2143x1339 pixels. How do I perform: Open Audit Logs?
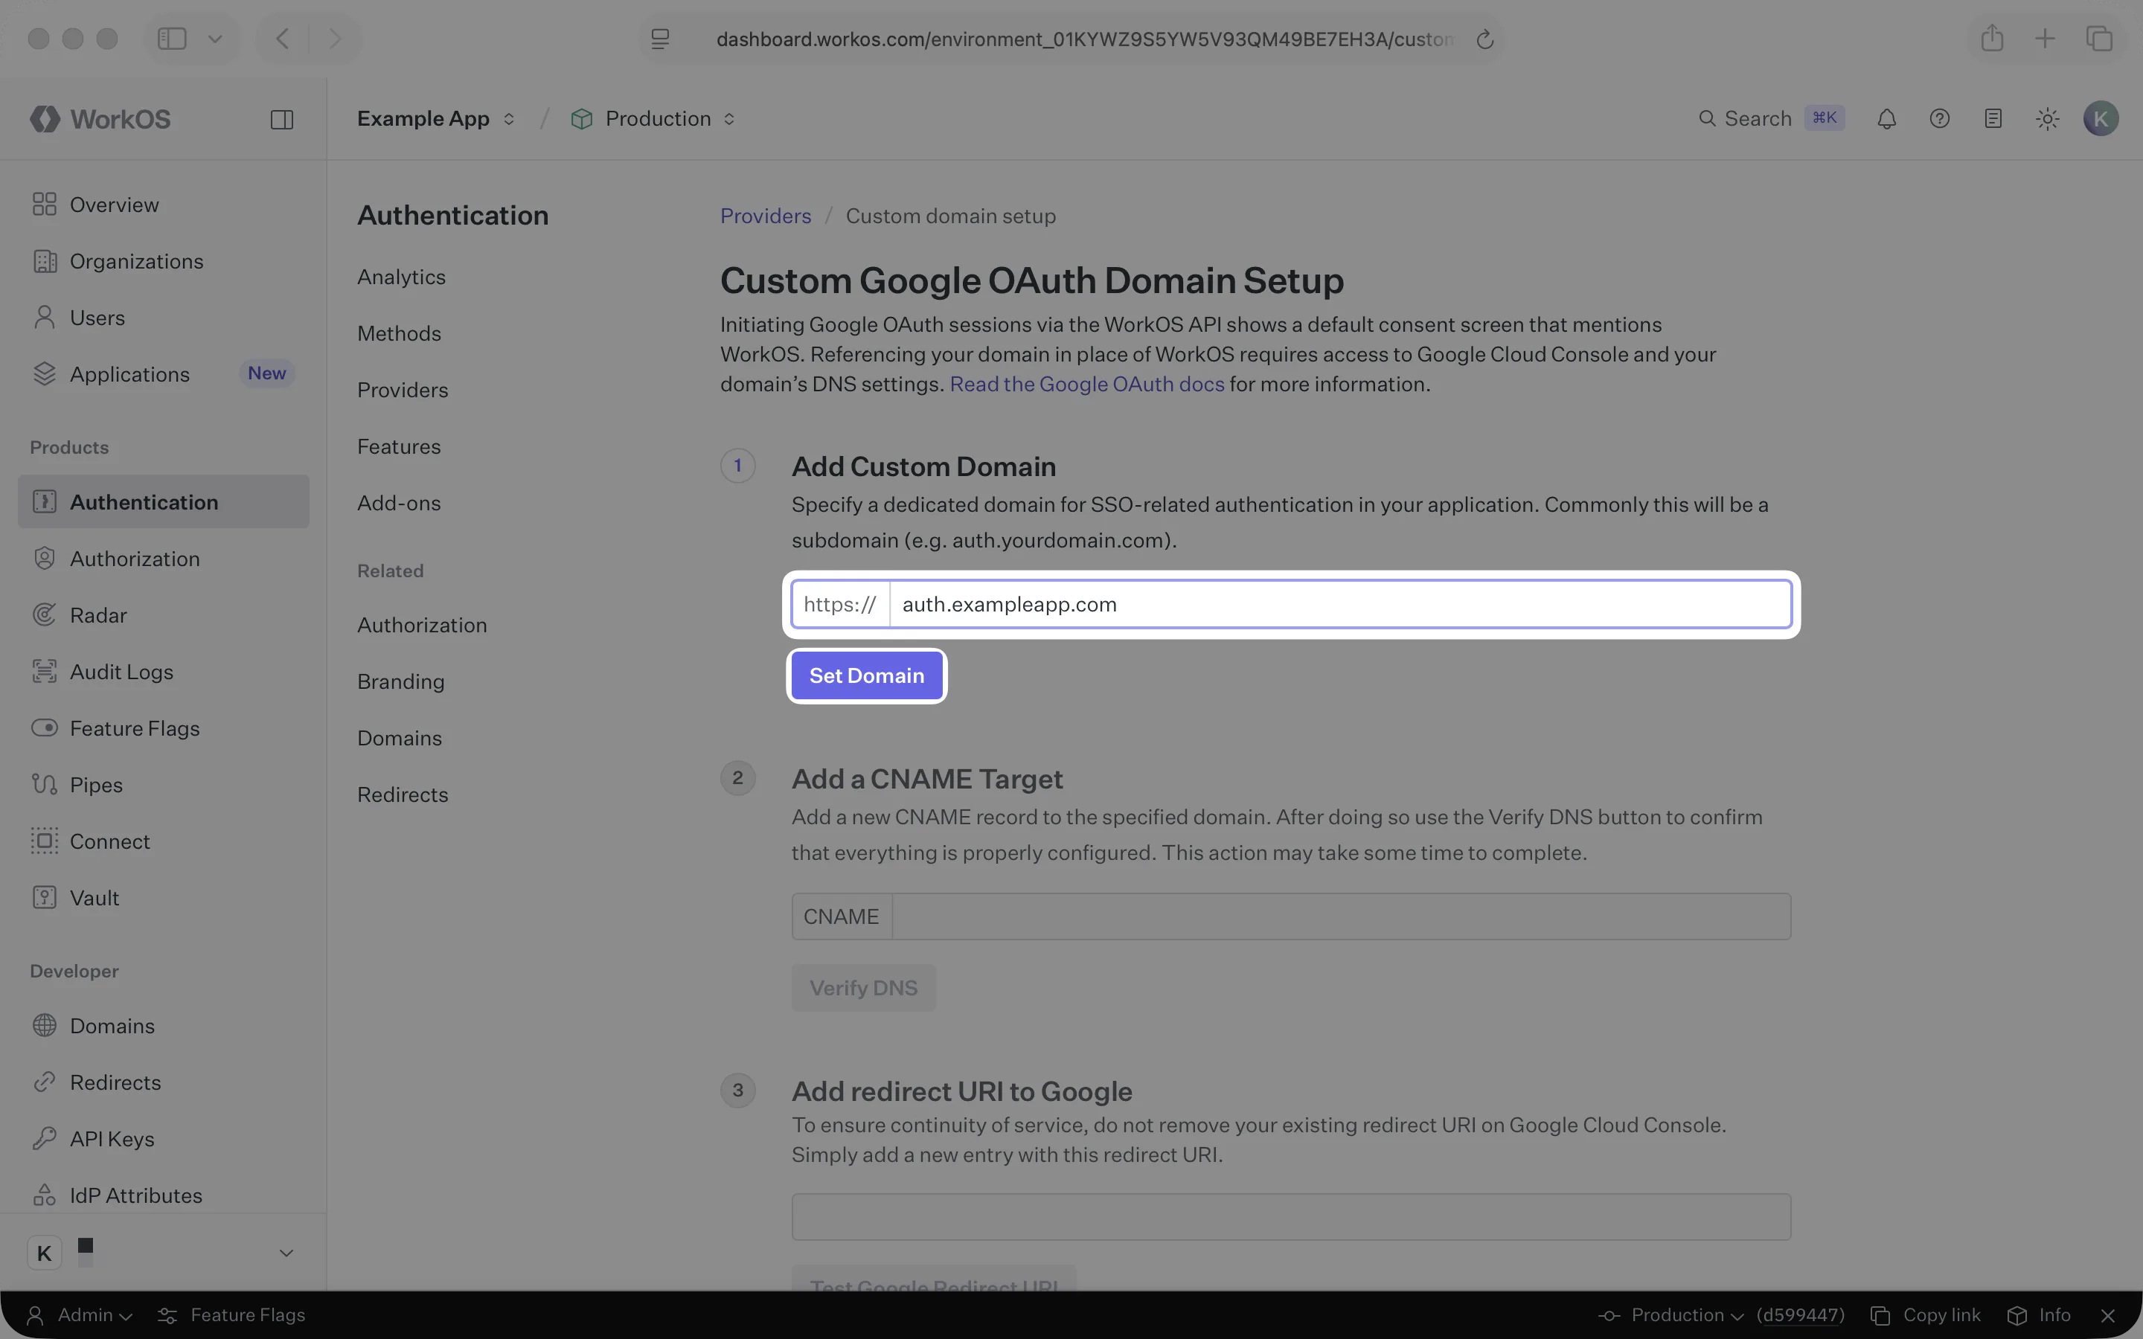coord(164,671)
